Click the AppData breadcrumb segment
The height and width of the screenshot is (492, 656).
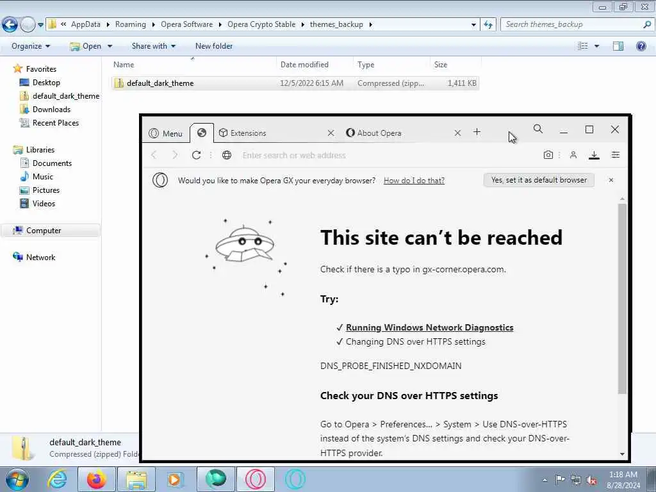point(86,24)
